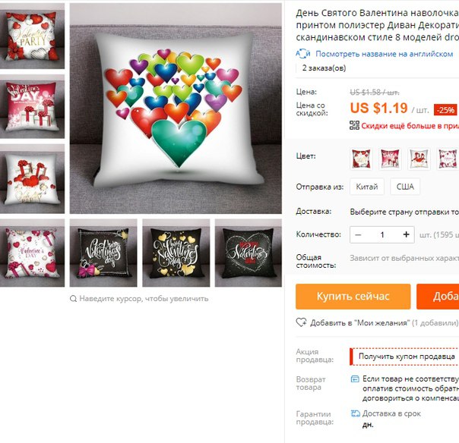Choose the first color option thumbnail
The width and height of the screenshot is (459, 443).
pos(361,159)
